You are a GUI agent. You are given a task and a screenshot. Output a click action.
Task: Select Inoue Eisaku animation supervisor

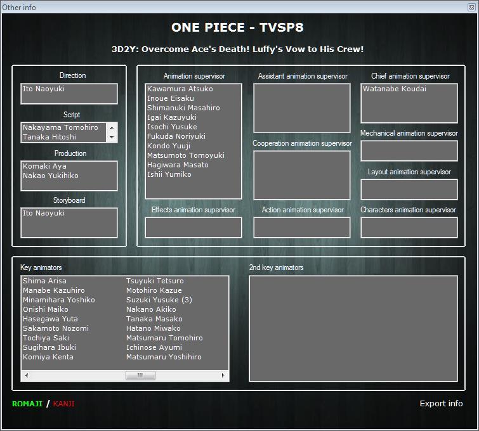pos(171,98)
